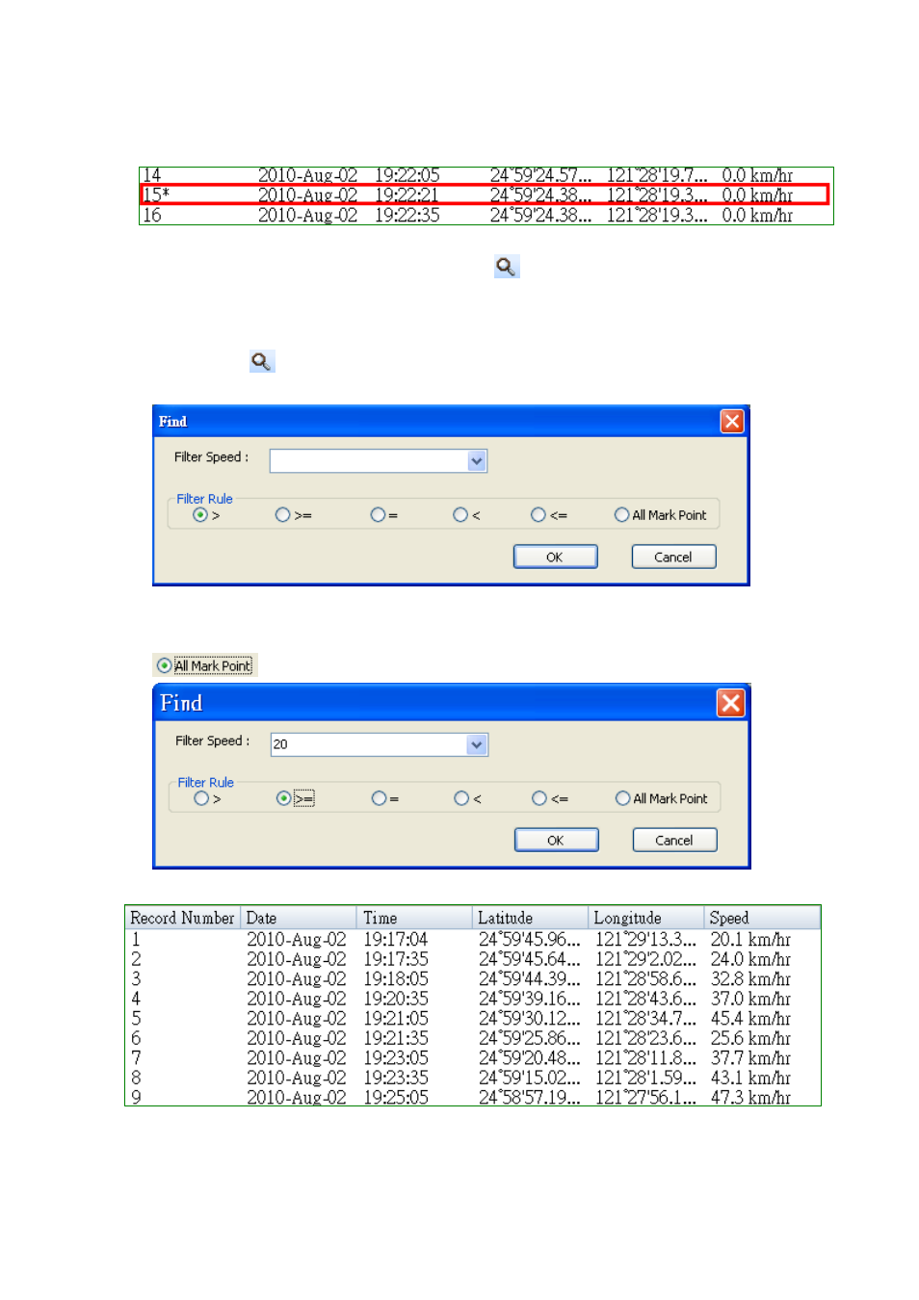
Task: Select result row with speed 37.7 km/hr
Action: click(x=472, y=1057)
